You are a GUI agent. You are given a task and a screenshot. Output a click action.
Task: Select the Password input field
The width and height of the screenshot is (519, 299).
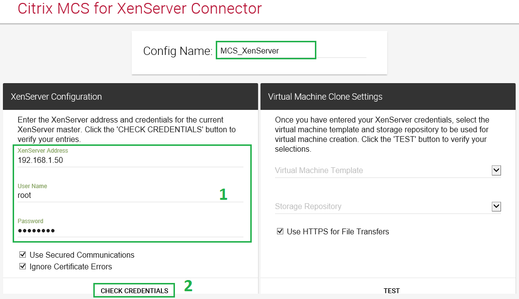click(x=130, y=230)
